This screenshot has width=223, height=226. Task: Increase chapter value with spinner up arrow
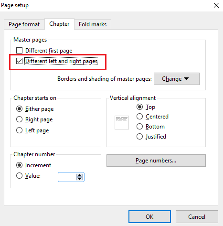[x=79, y=175]
